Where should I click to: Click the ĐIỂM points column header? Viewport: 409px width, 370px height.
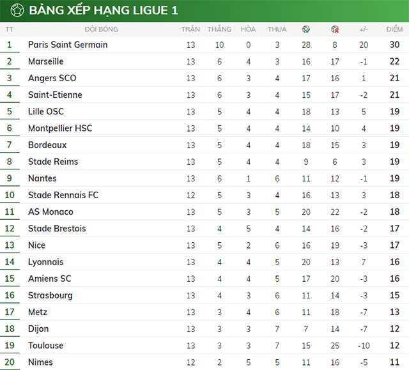394,29
